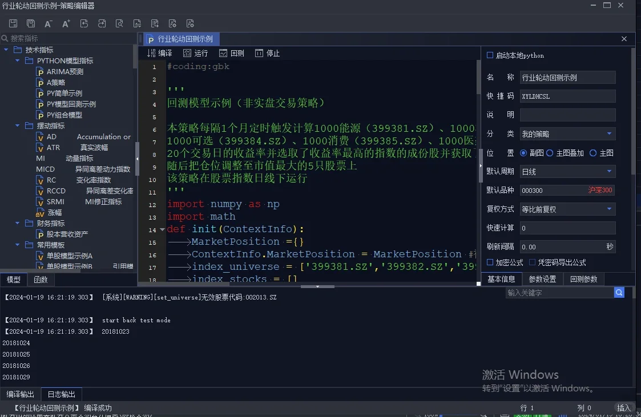
Task: Select the RC 变化率指数 indicator
Action: 74,180
